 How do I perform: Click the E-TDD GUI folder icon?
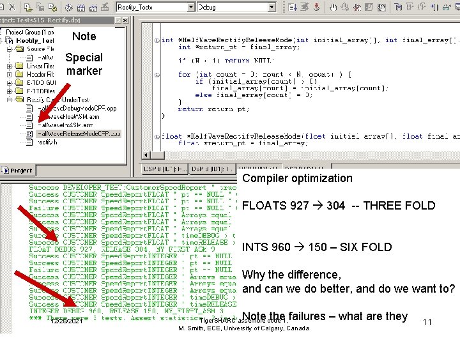[19, 82]
